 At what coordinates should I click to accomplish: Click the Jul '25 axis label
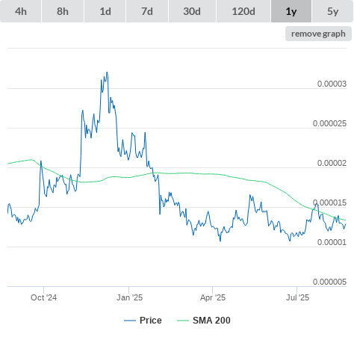click(x=297, y=297)
